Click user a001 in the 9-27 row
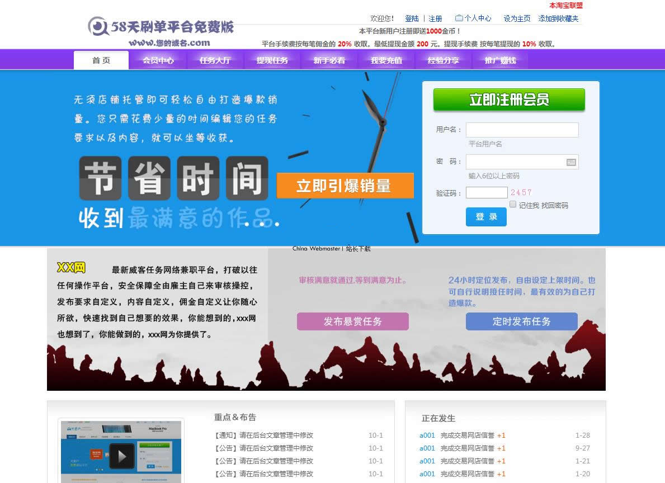Screen dimensions: 665x483 (427, 448)
